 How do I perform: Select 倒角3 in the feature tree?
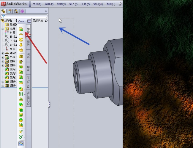(x=11, y=78)
